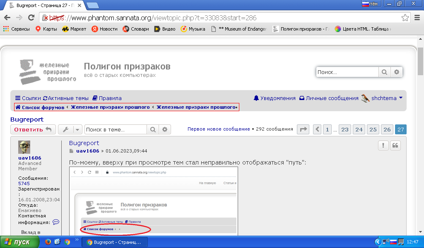
Task: Click the forum search magnifier icon
Action: click(x=384, y=72)
